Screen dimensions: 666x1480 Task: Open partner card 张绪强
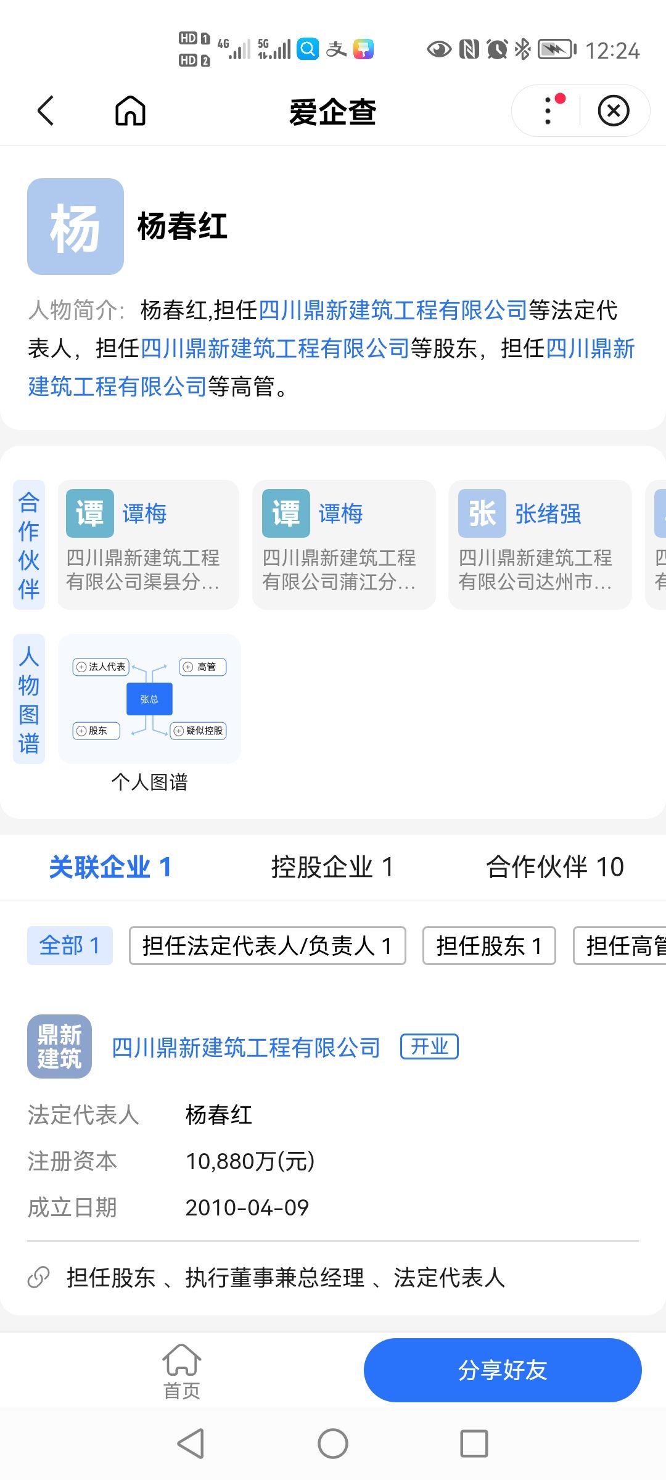(x=540, y=545)
